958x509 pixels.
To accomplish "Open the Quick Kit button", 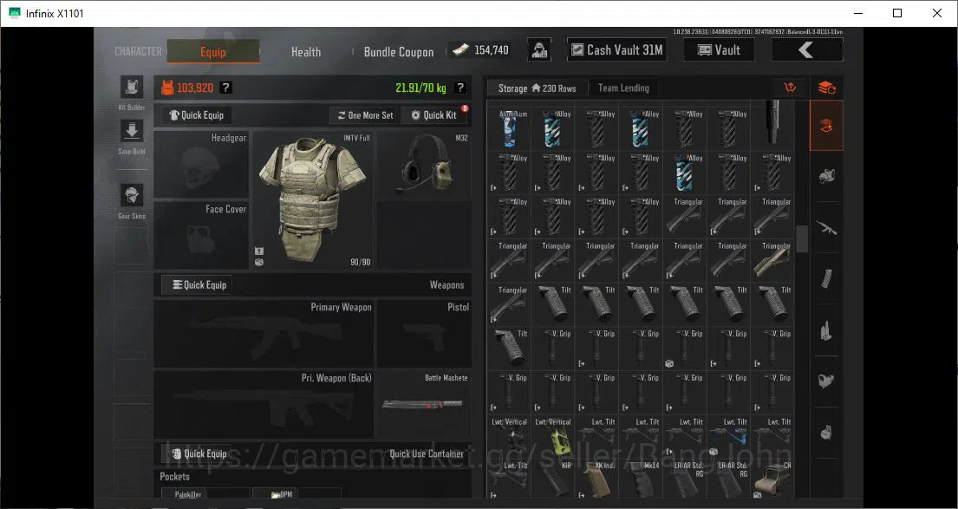I will point(433,114).
